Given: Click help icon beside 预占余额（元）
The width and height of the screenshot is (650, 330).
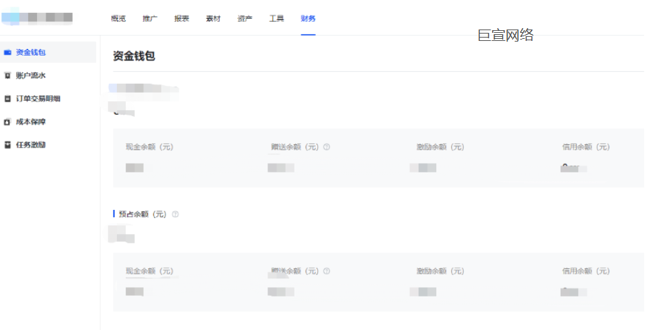Looking at the screenshot, I should pos(175,214).
